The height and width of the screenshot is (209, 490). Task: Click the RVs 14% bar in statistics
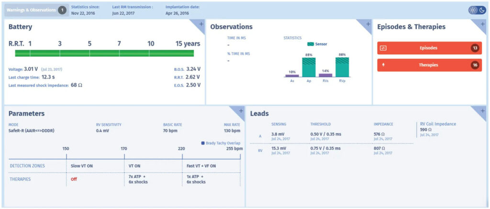point(325,75)
